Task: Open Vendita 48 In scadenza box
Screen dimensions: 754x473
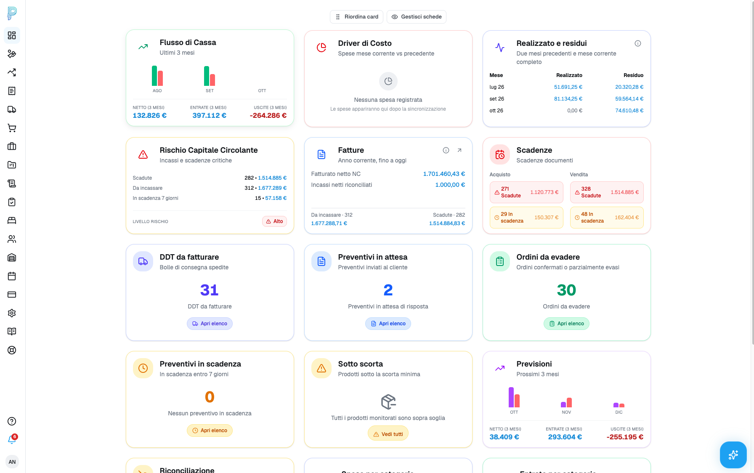Action: click(x=607, y=218)
